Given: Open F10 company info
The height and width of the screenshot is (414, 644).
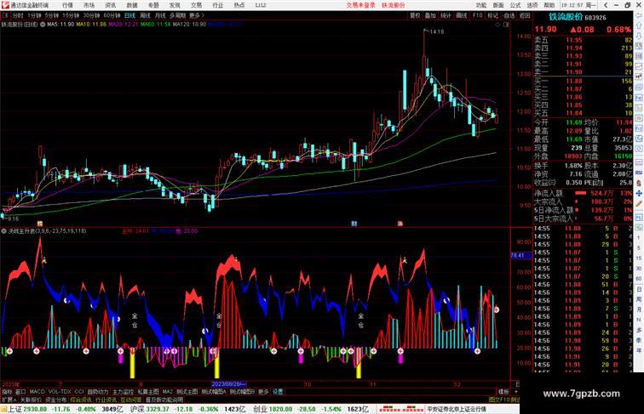Looking at the screenshot, I should 477,15.
